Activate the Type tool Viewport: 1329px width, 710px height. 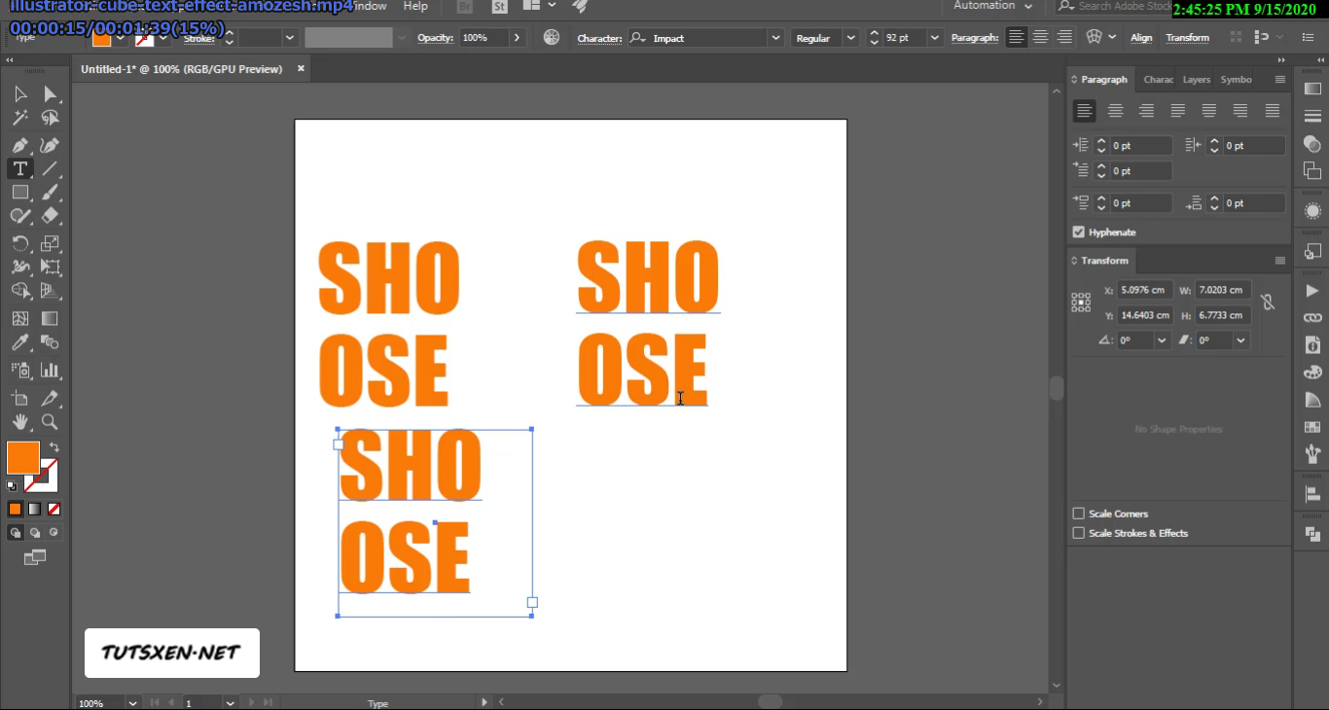pos(19,168)
